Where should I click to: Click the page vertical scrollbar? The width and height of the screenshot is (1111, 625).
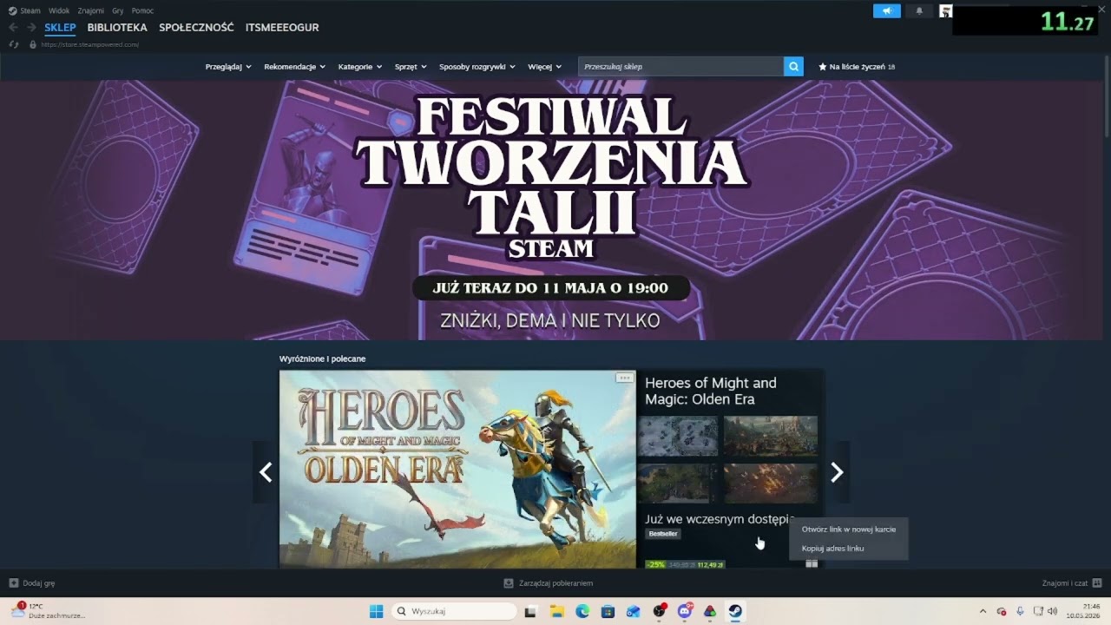(x=1107, y=95)
